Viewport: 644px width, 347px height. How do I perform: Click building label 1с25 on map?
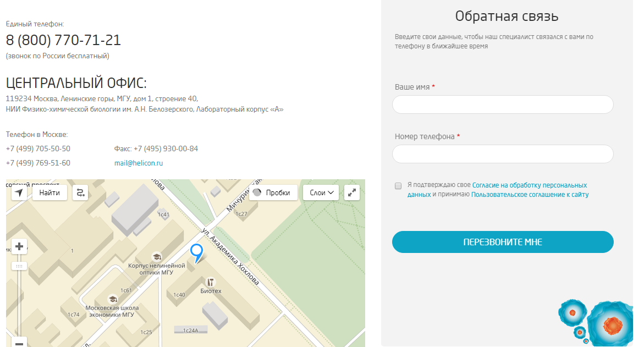pos(146,332)
